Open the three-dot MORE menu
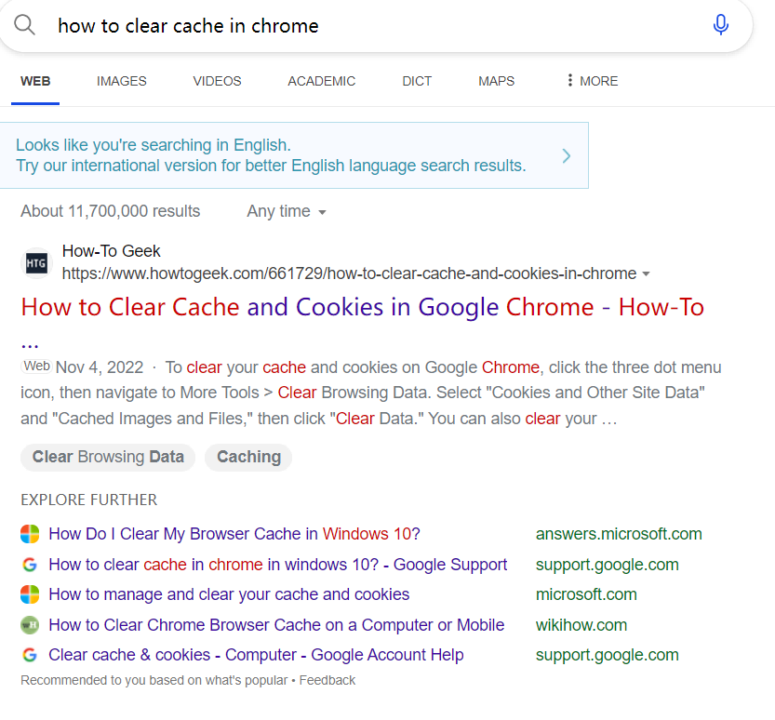Viewport: 775px width, 720px height. [592, 81]
